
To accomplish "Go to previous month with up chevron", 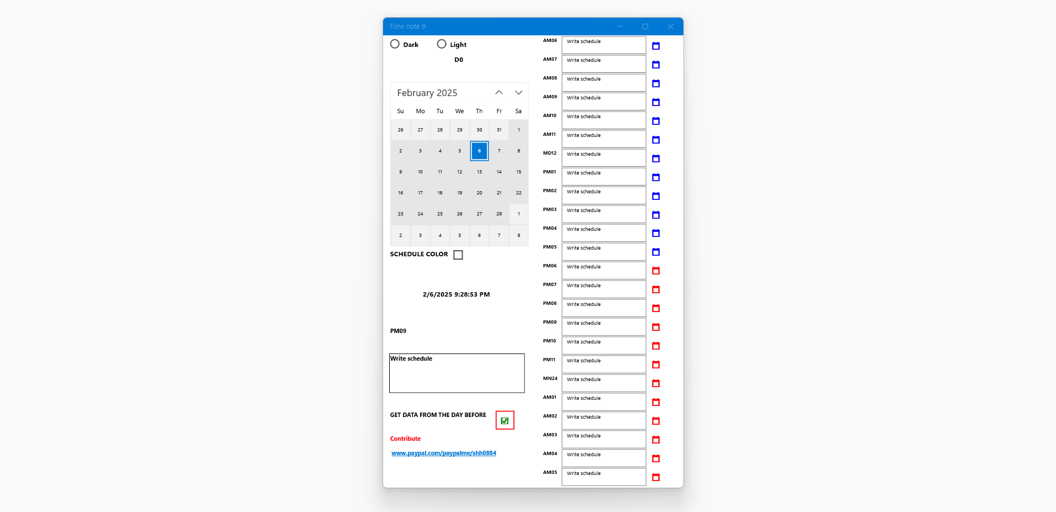I will tap(499, 93).
